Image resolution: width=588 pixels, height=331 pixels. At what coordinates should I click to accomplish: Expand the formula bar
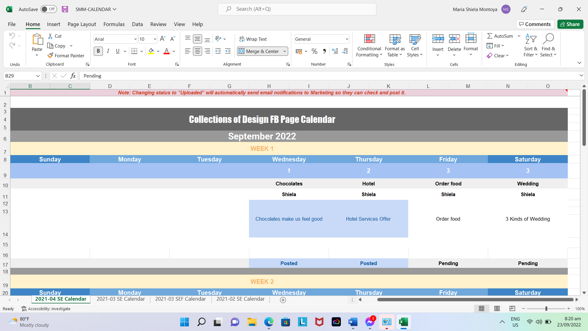click(x=581, y=76)
